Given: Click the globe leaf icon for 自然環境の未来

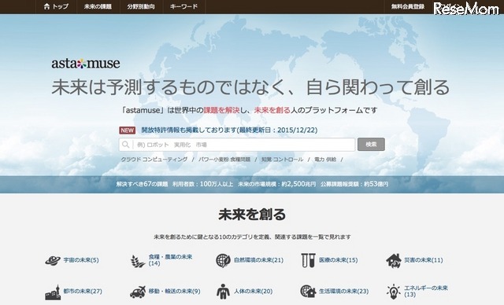Looking at the screenshot, I should click(223, 260).
